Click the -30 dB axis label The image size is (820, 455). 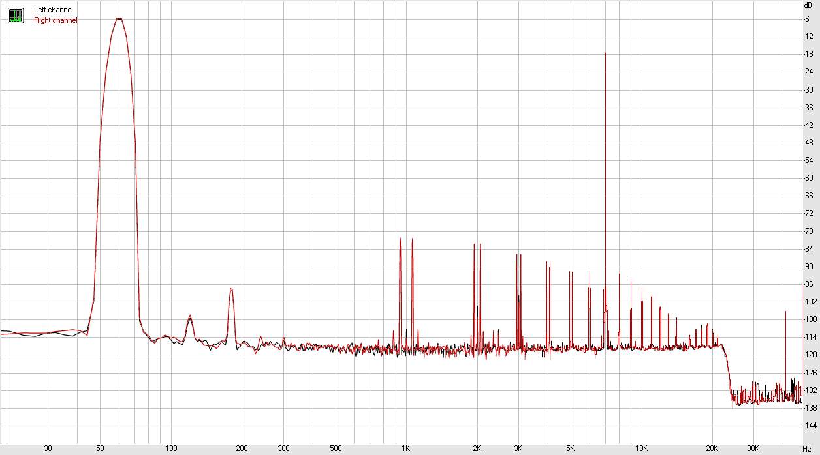pyautogui.click(x=808, y=89)
